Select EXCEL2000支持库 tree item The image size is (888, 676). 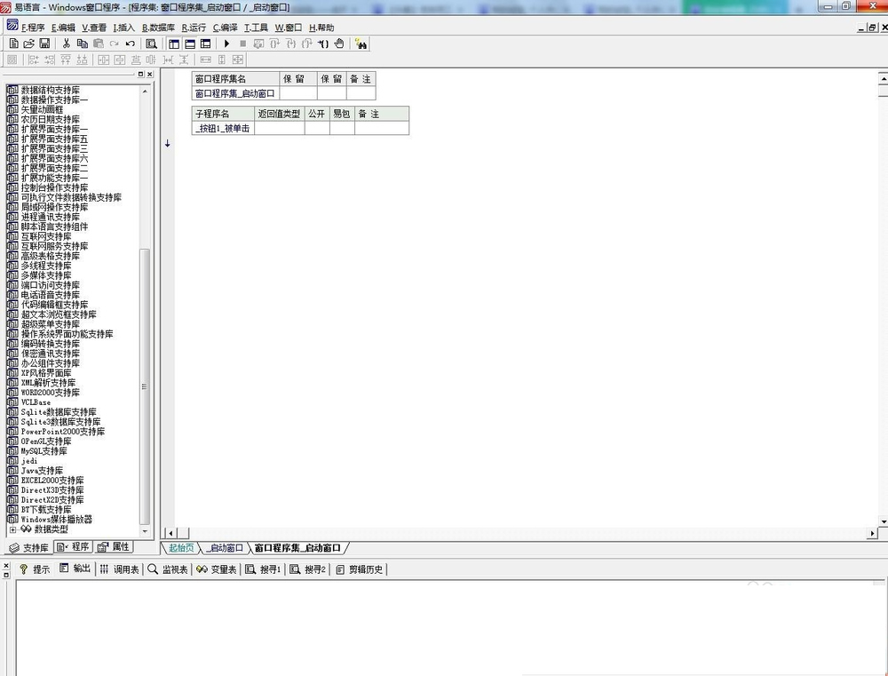[x=52, y=480]
